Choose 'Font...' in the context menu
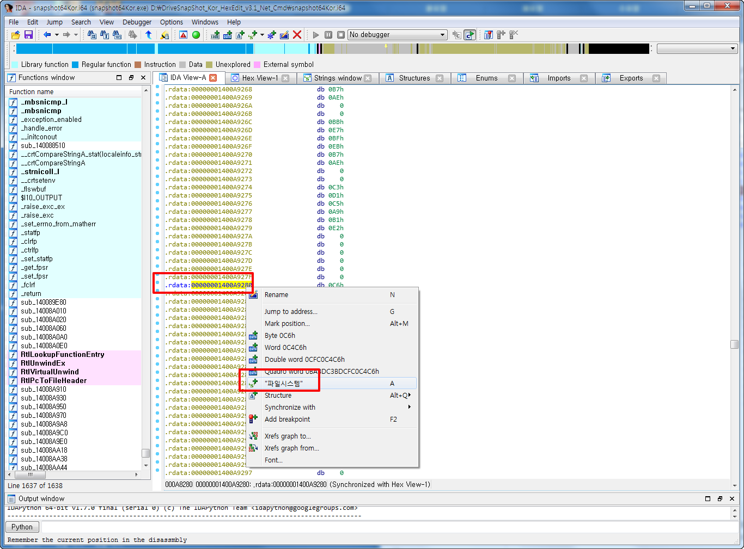 coord(332,460)
